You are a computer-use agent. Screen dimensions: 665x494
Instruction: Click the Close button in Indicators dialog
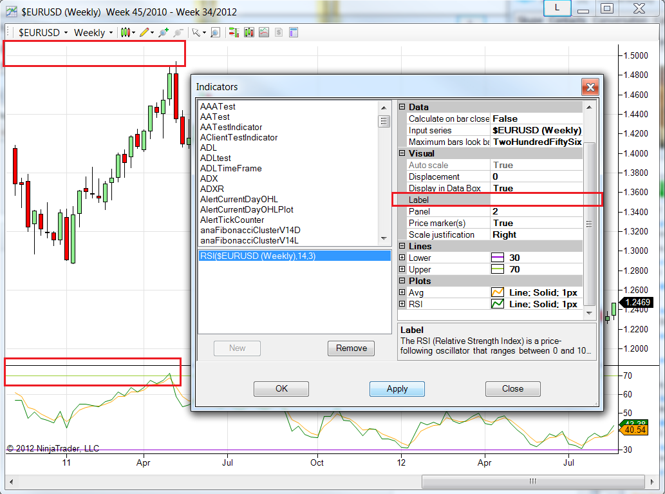click(x=512, y=389)
